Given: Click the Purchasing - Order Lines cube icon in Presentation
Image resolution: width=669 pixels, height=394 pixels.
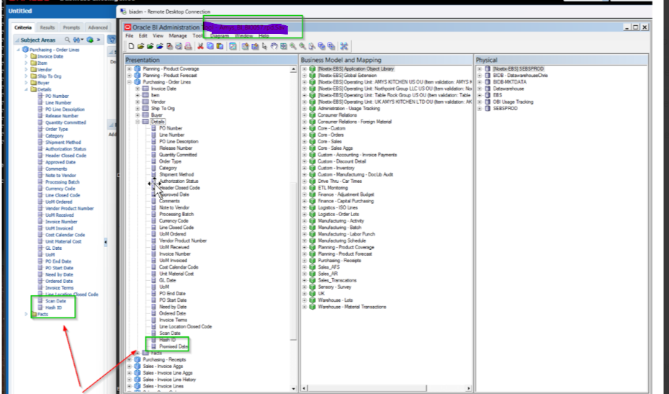Looking at the screenshot, I should coord(138,82).
